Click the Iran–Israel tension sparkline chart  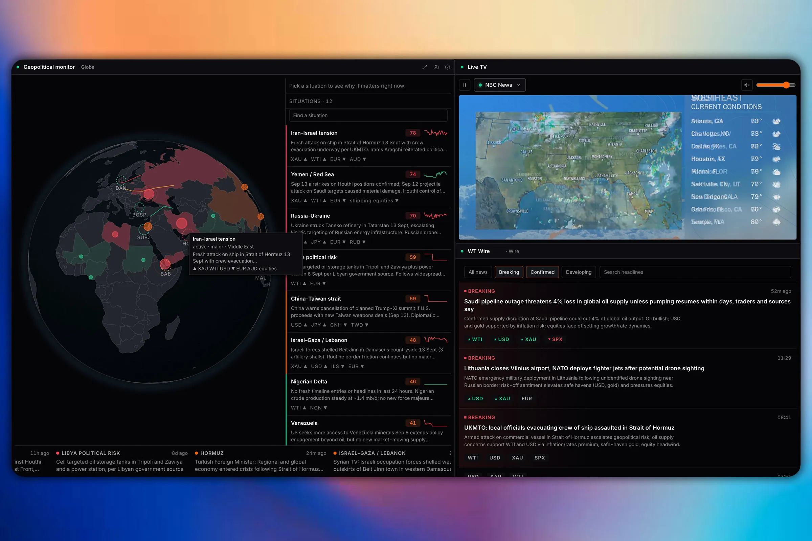pyautogui.click(x=436, y=133)
